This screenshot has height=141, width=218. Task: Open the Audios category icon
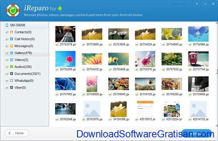point(12,67)
